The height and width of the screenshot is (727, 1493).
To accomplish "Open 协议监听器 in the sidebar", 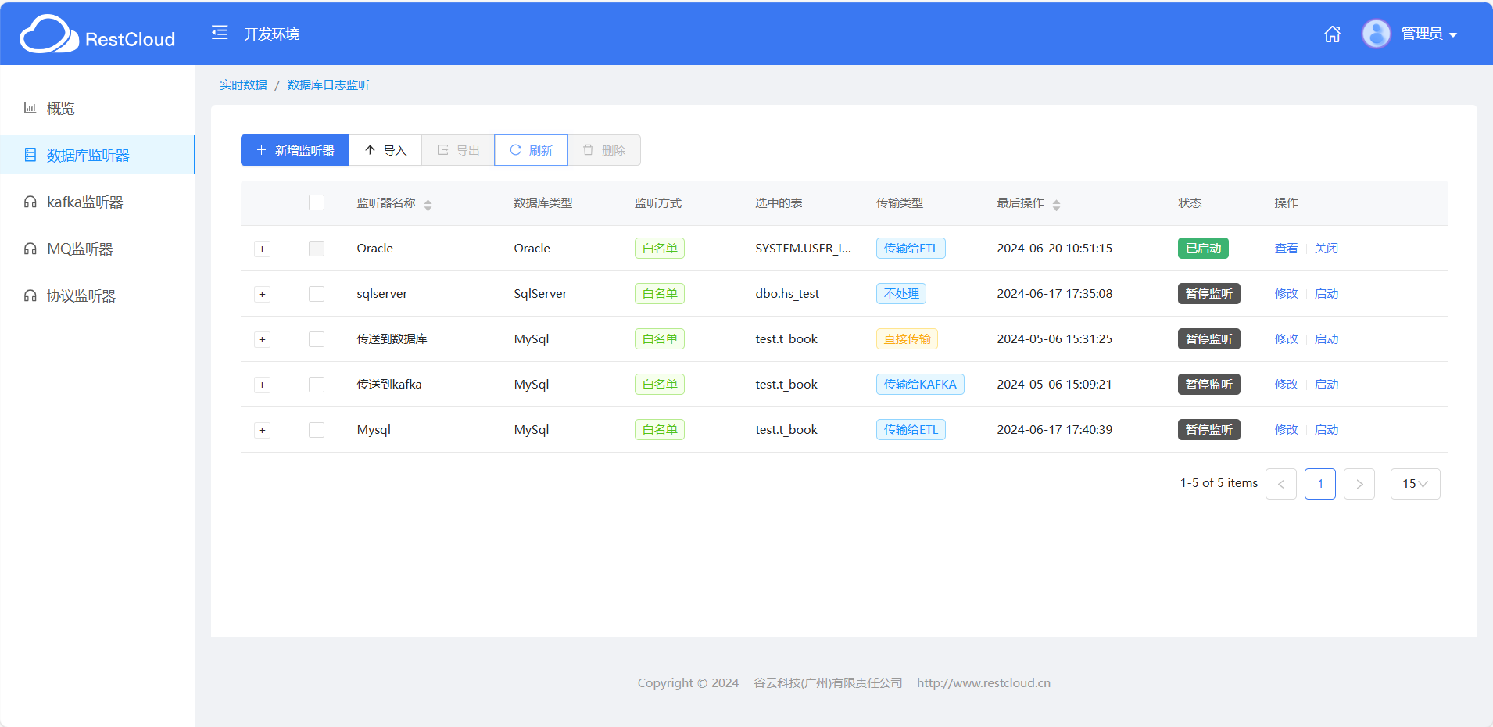I will 98,295.
